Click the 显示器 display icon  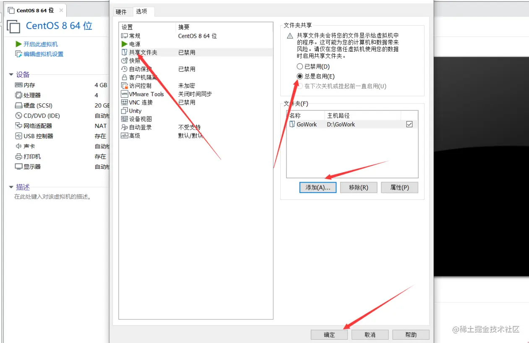[18, 167]
